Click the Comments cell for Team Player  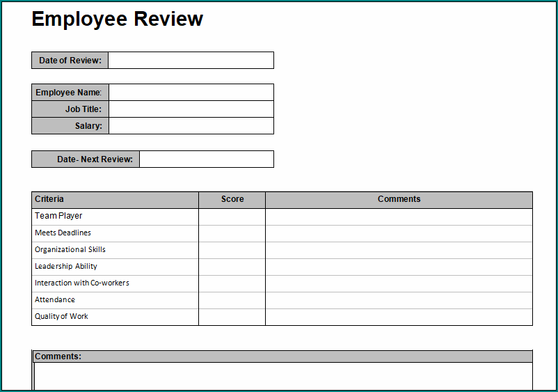[399, 217]
